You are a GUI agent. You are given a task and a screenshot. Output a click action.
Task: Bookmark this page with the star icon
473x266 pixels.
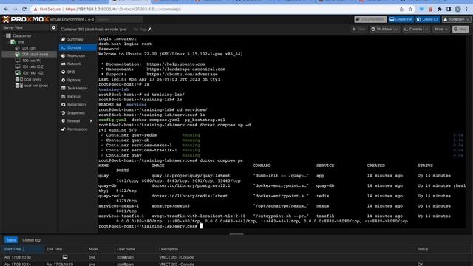tap(410, 10)
